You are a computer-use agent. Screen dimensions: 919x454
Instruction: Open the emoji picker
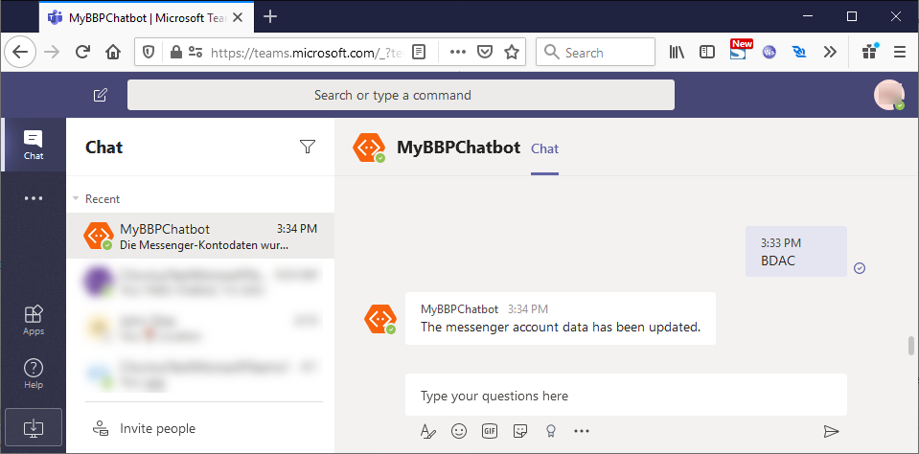459,432
